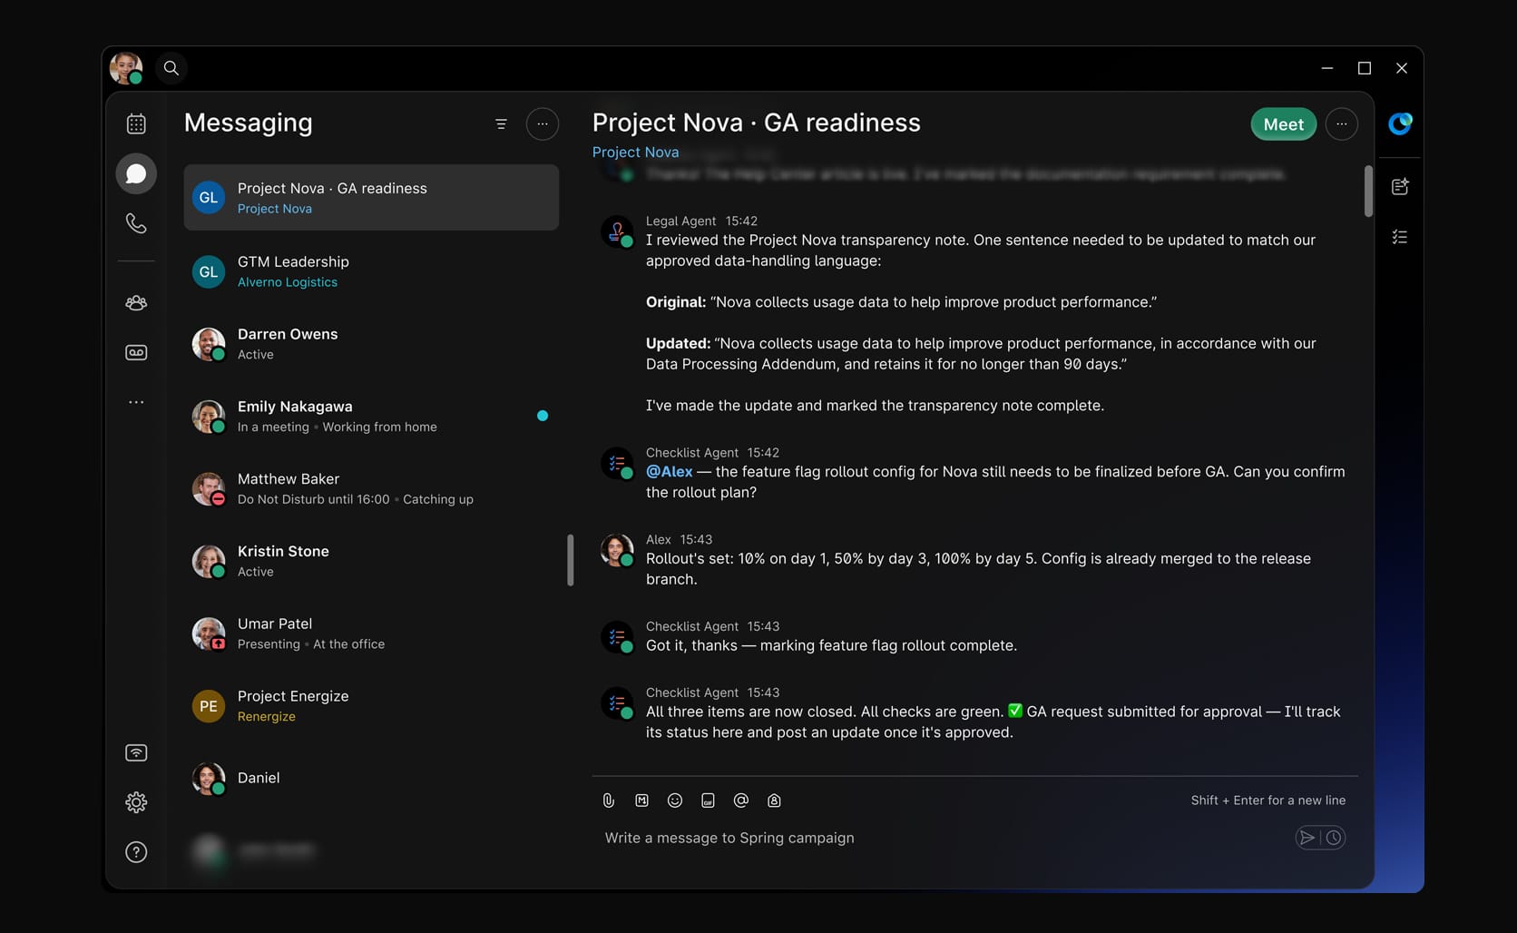Screen dimensions: 1517x933
Task: Open the voicemail icon in sidebar
Action: pos(136,352)
